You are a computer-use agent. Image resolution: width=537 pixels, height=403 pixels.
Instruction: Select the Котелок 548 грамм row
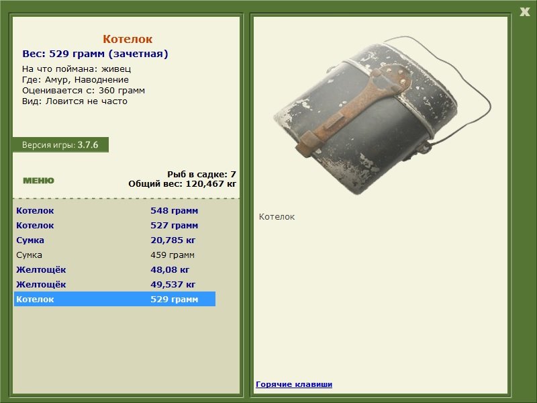click(114, 211)
